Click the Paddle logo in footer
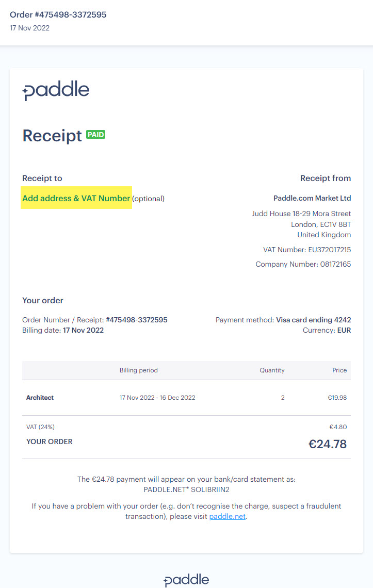373x588 pixels. (186, 580)
